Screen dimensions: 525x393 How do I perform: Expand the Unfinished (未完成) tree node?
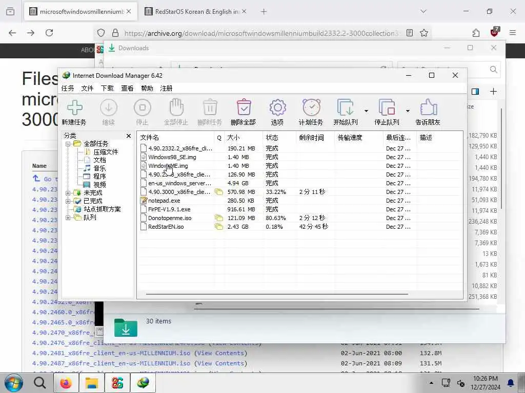pyautogui.click(x=68, y=193)
